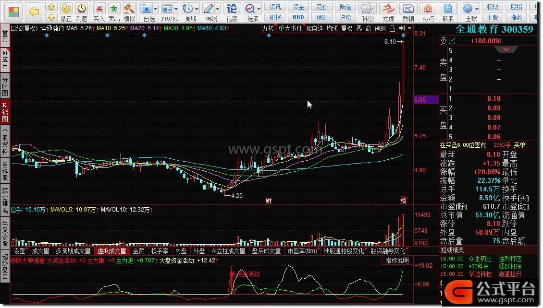Viewport: 543px width, 308px height.
Task: Toggle the 窗 window option
Action: 368,28
